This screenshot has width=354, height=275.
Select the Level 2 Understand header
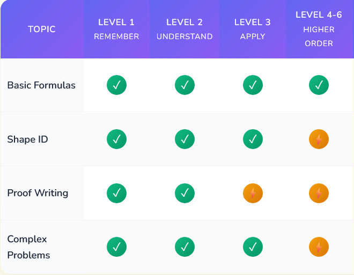click(185, 29)
